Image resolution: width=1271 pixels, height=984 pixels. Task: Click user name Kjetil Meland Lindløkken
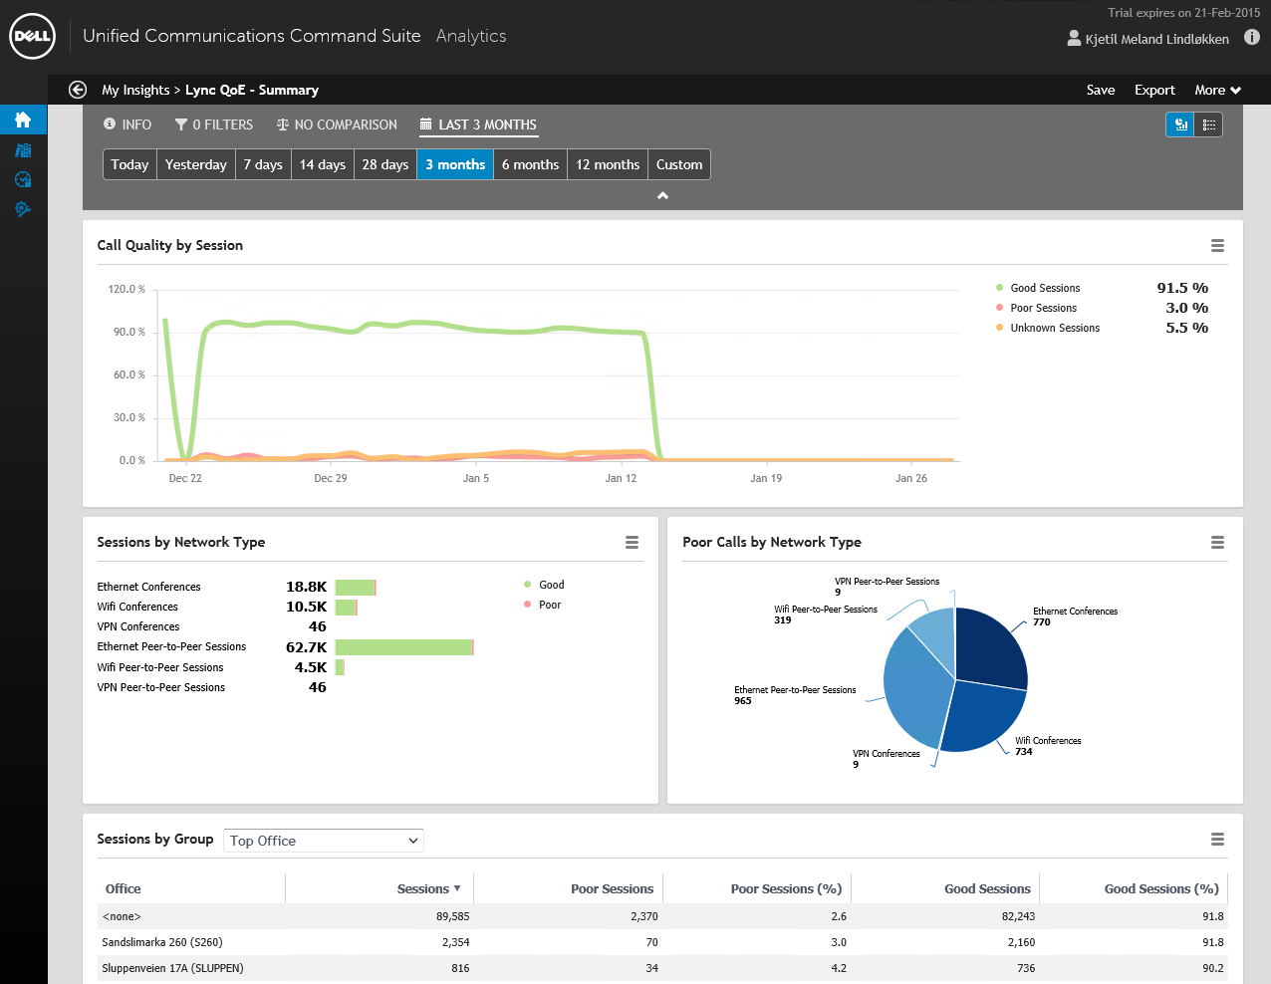(1156, 39)
